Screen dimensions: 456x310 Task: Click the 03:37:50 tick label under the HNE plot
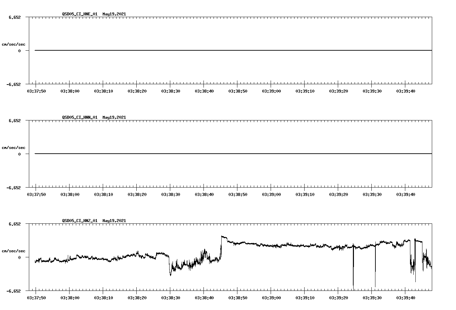[37, 91]
